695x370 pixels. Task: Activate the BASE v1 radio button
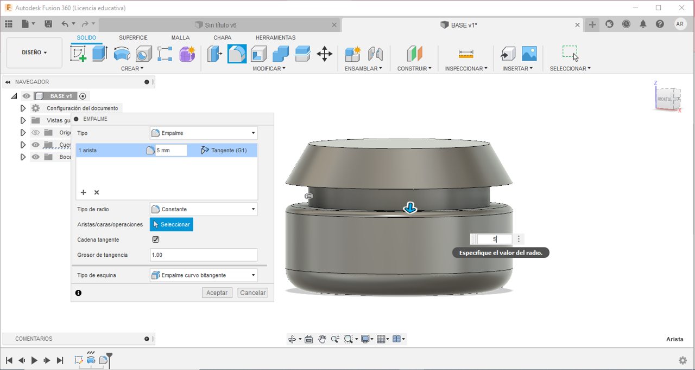(83, 96)
